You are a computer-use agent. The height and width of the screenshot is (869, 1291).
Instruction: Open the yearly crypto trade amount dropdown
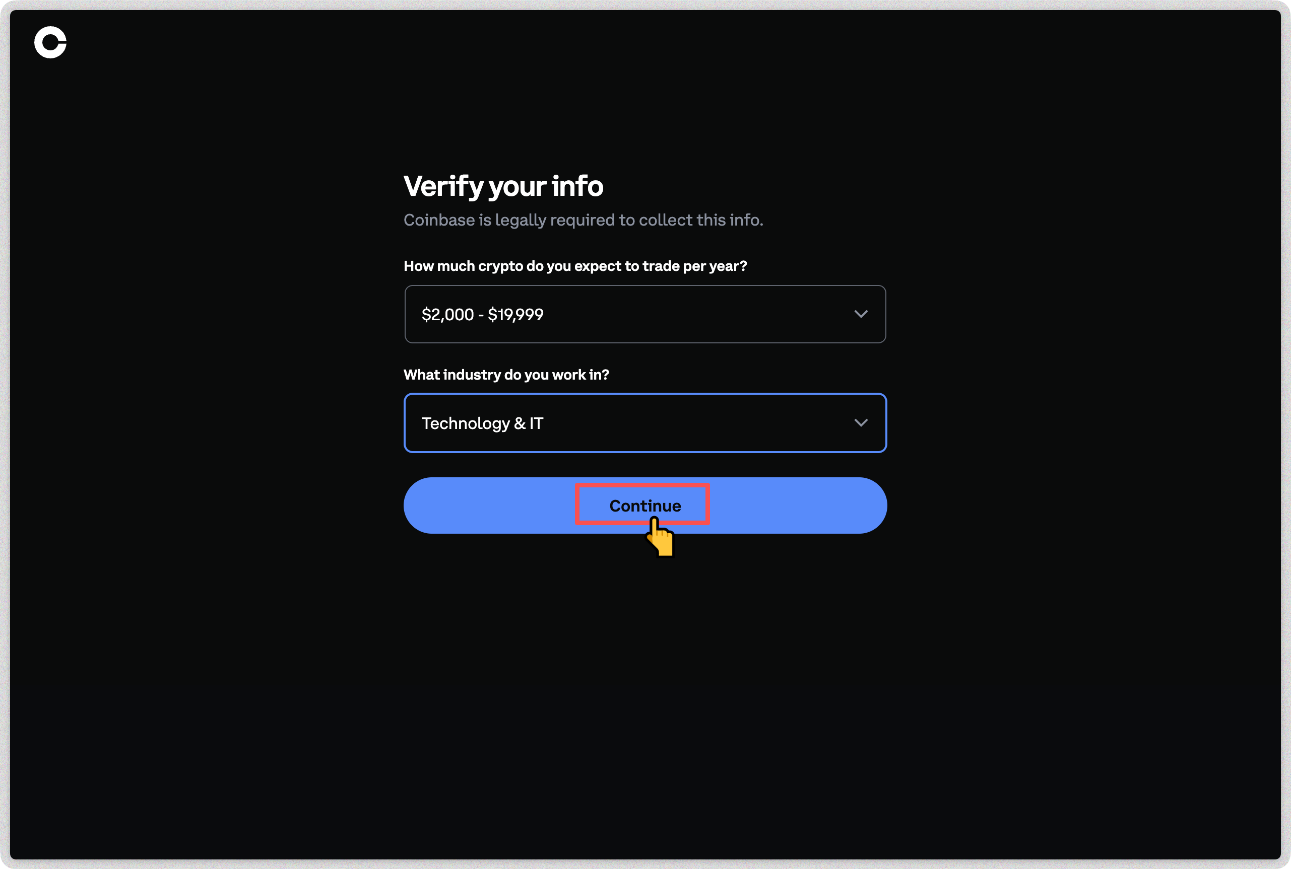pos(645,314)
